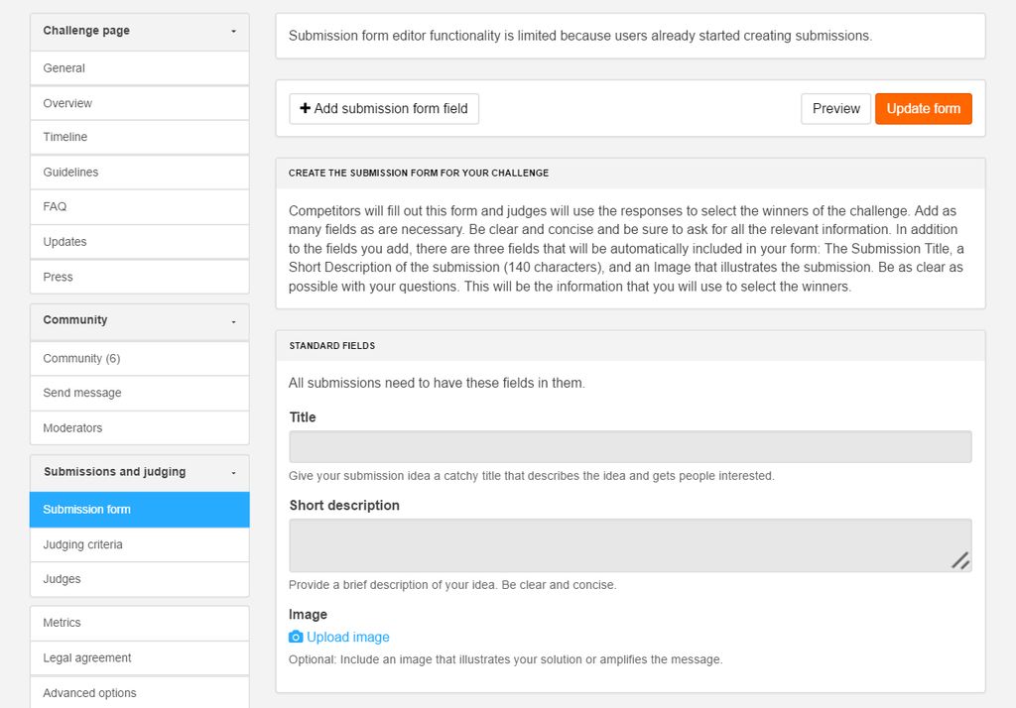Click the camera icon next to Upload image
The height and width of the screenshot is (708, 1016).
pos(296,637)
